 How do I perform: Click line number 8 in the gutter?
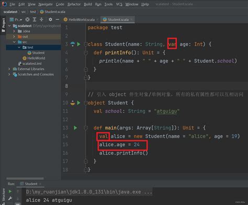coord(66,86)
